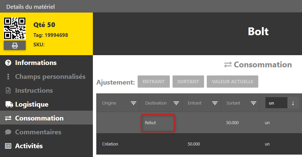Select the Consommation menu entry
Image resolution: width=302 pixels, height=157 pixels.
click(46, 118)
